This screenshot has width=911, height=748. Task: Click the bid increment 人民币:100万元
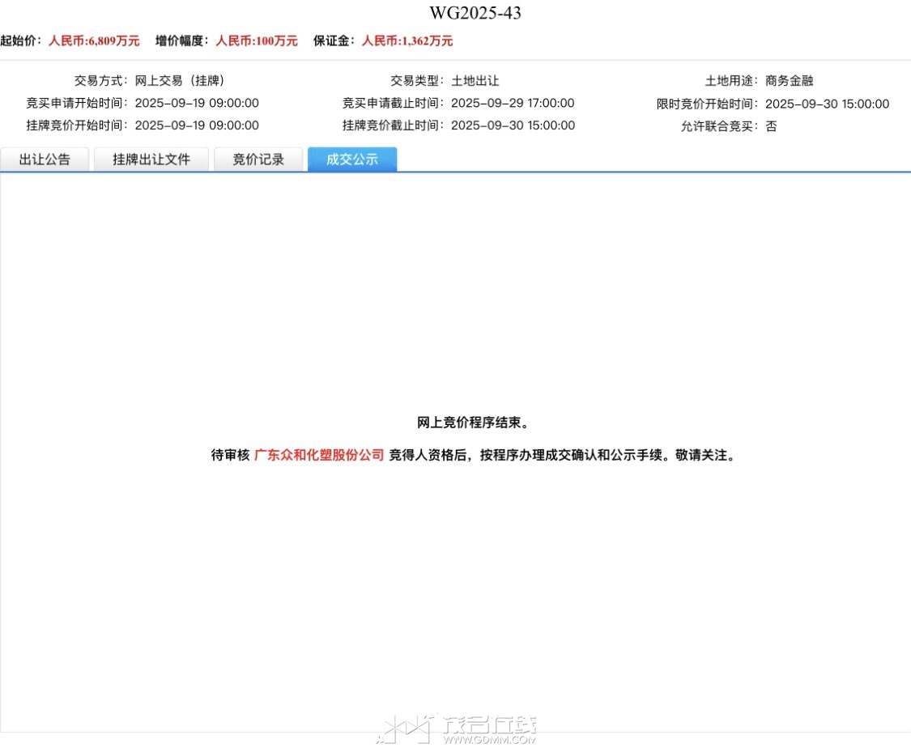coord(256,40)
